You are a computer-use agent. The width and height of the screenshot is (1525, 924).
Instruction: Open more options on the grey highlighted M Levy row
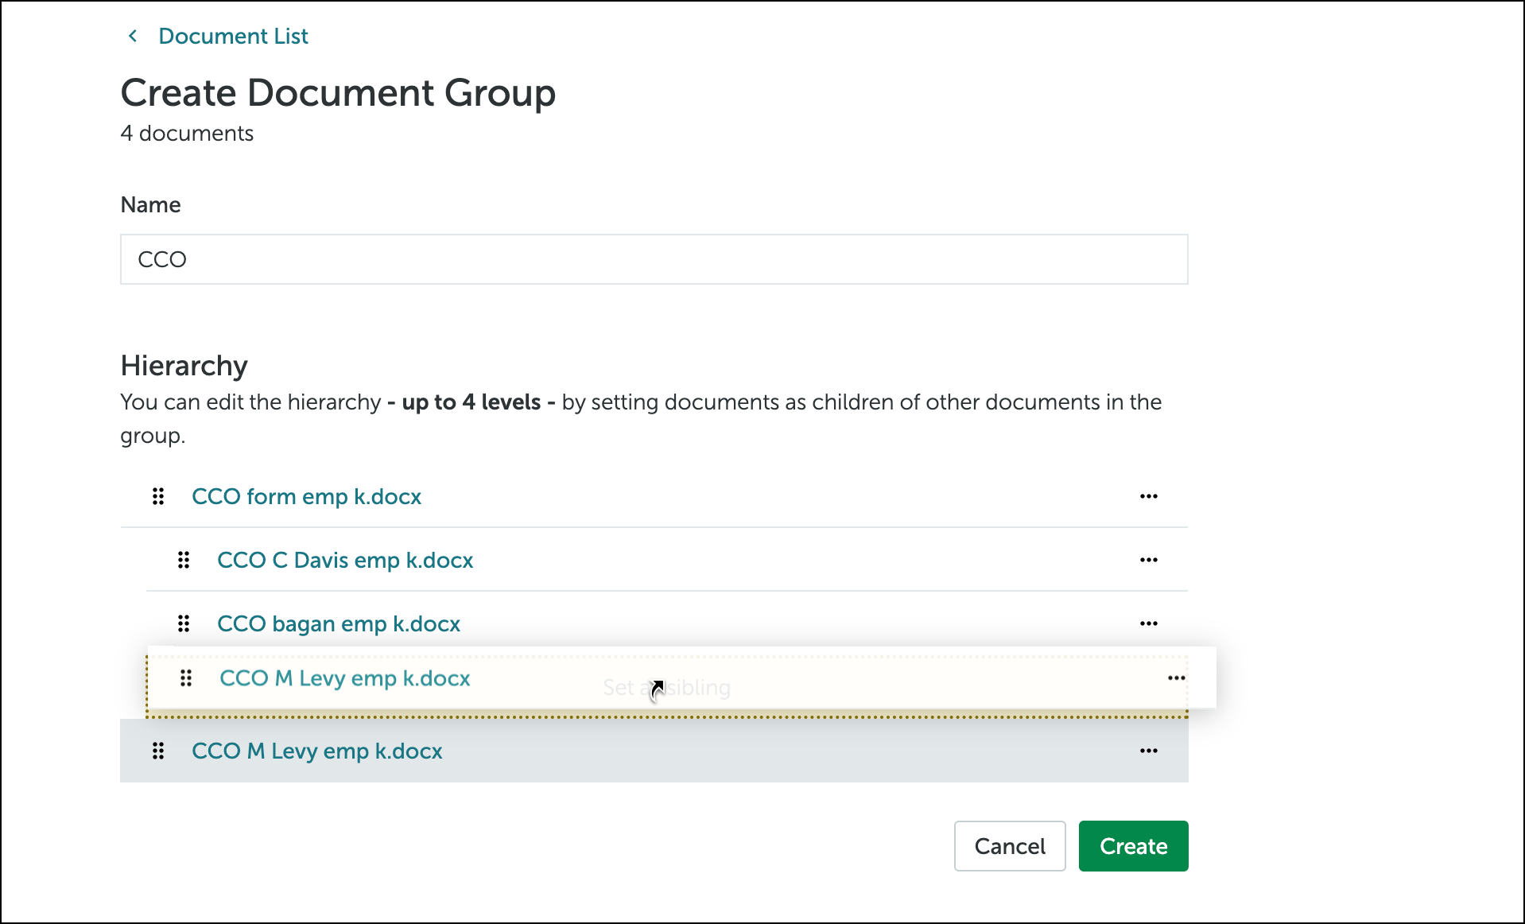[1148, 751]
